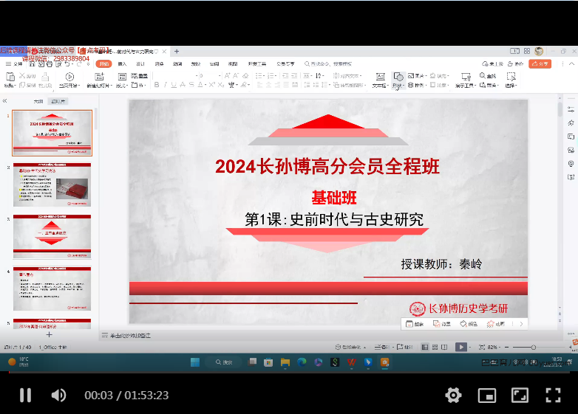Image resolution: width=578 pixels, height=414 pixels.
Task: Click the Paste clipboard icon
Action: coord(10,77)
